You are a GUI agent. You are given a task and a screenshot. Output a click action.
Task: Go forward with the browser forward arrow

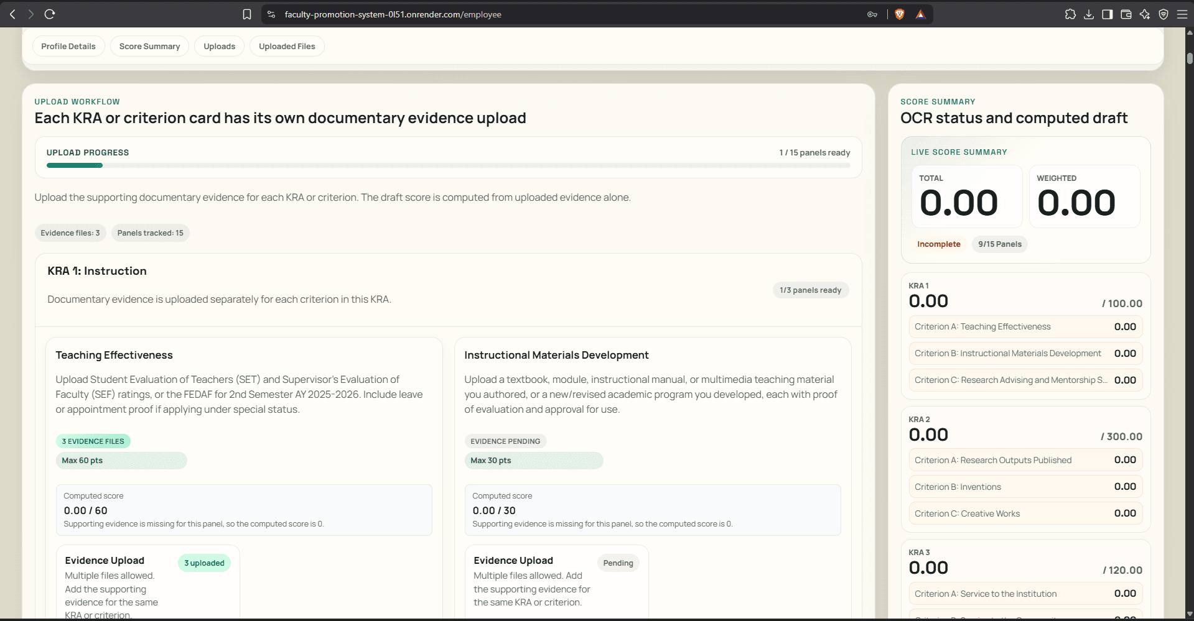[30, 14]
